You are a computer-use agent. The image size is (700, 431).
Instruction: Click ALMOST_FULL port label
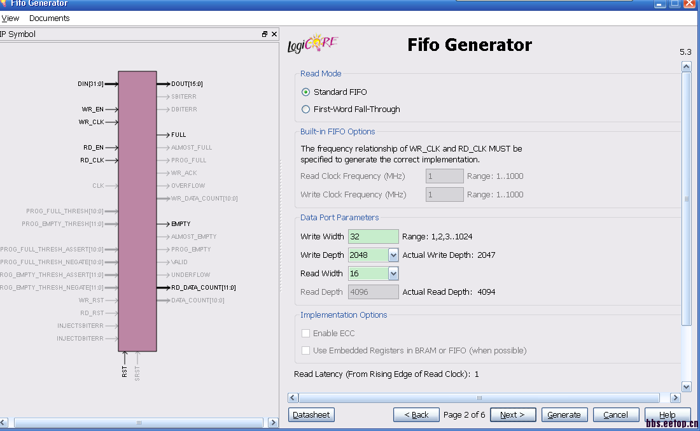coord(192,148)
